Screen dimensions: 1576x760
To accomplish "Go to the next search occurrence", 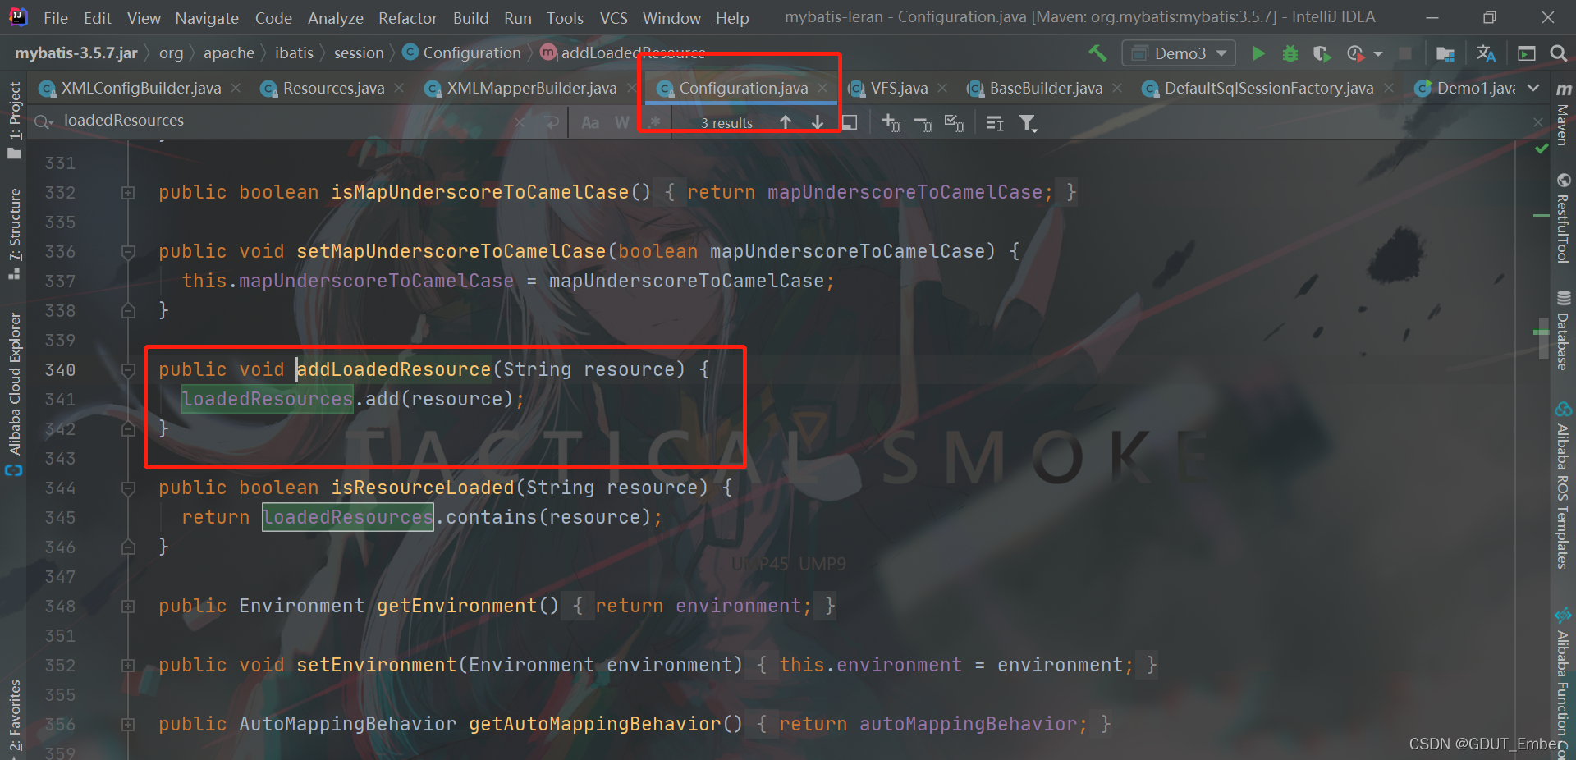I will (x=818, y=122).
